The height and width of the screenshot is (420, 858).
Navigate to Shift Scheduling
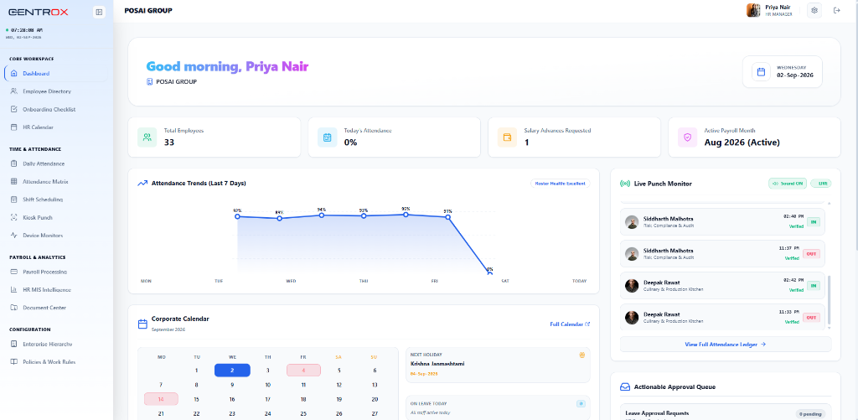click(56, 200)
